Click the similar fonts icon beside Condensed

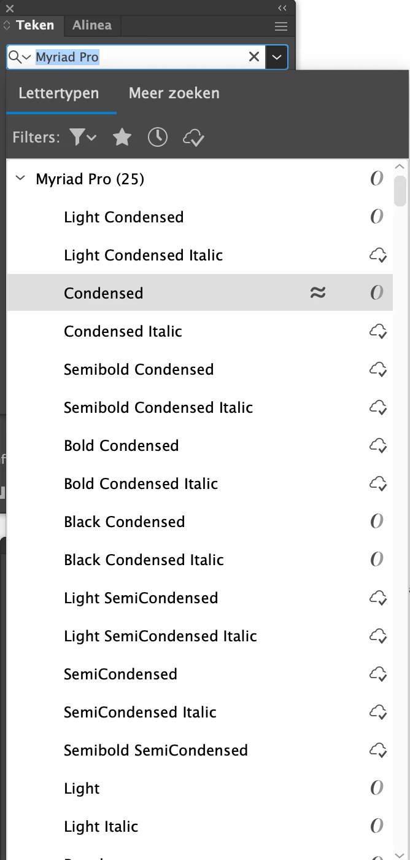tap(317, 293)
